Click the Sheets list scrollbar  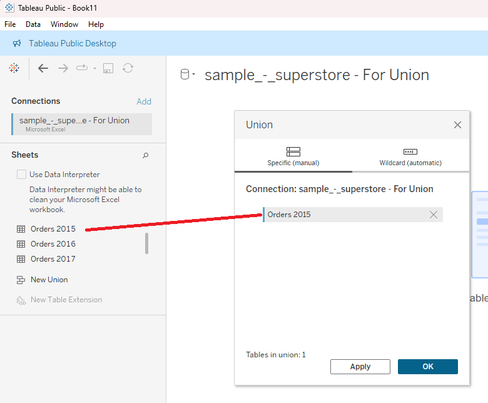147,243
